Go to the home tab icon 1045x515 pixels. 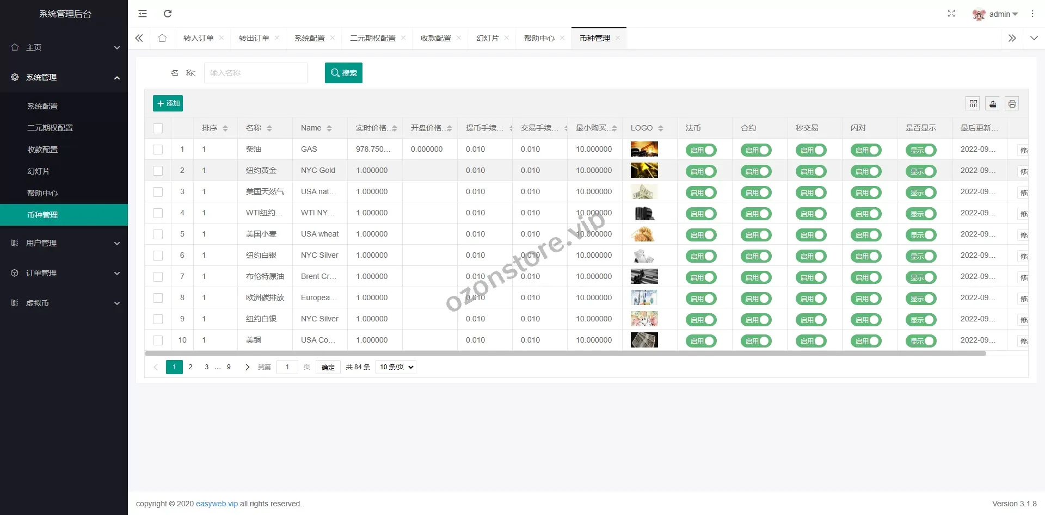[x=162, y=38]
